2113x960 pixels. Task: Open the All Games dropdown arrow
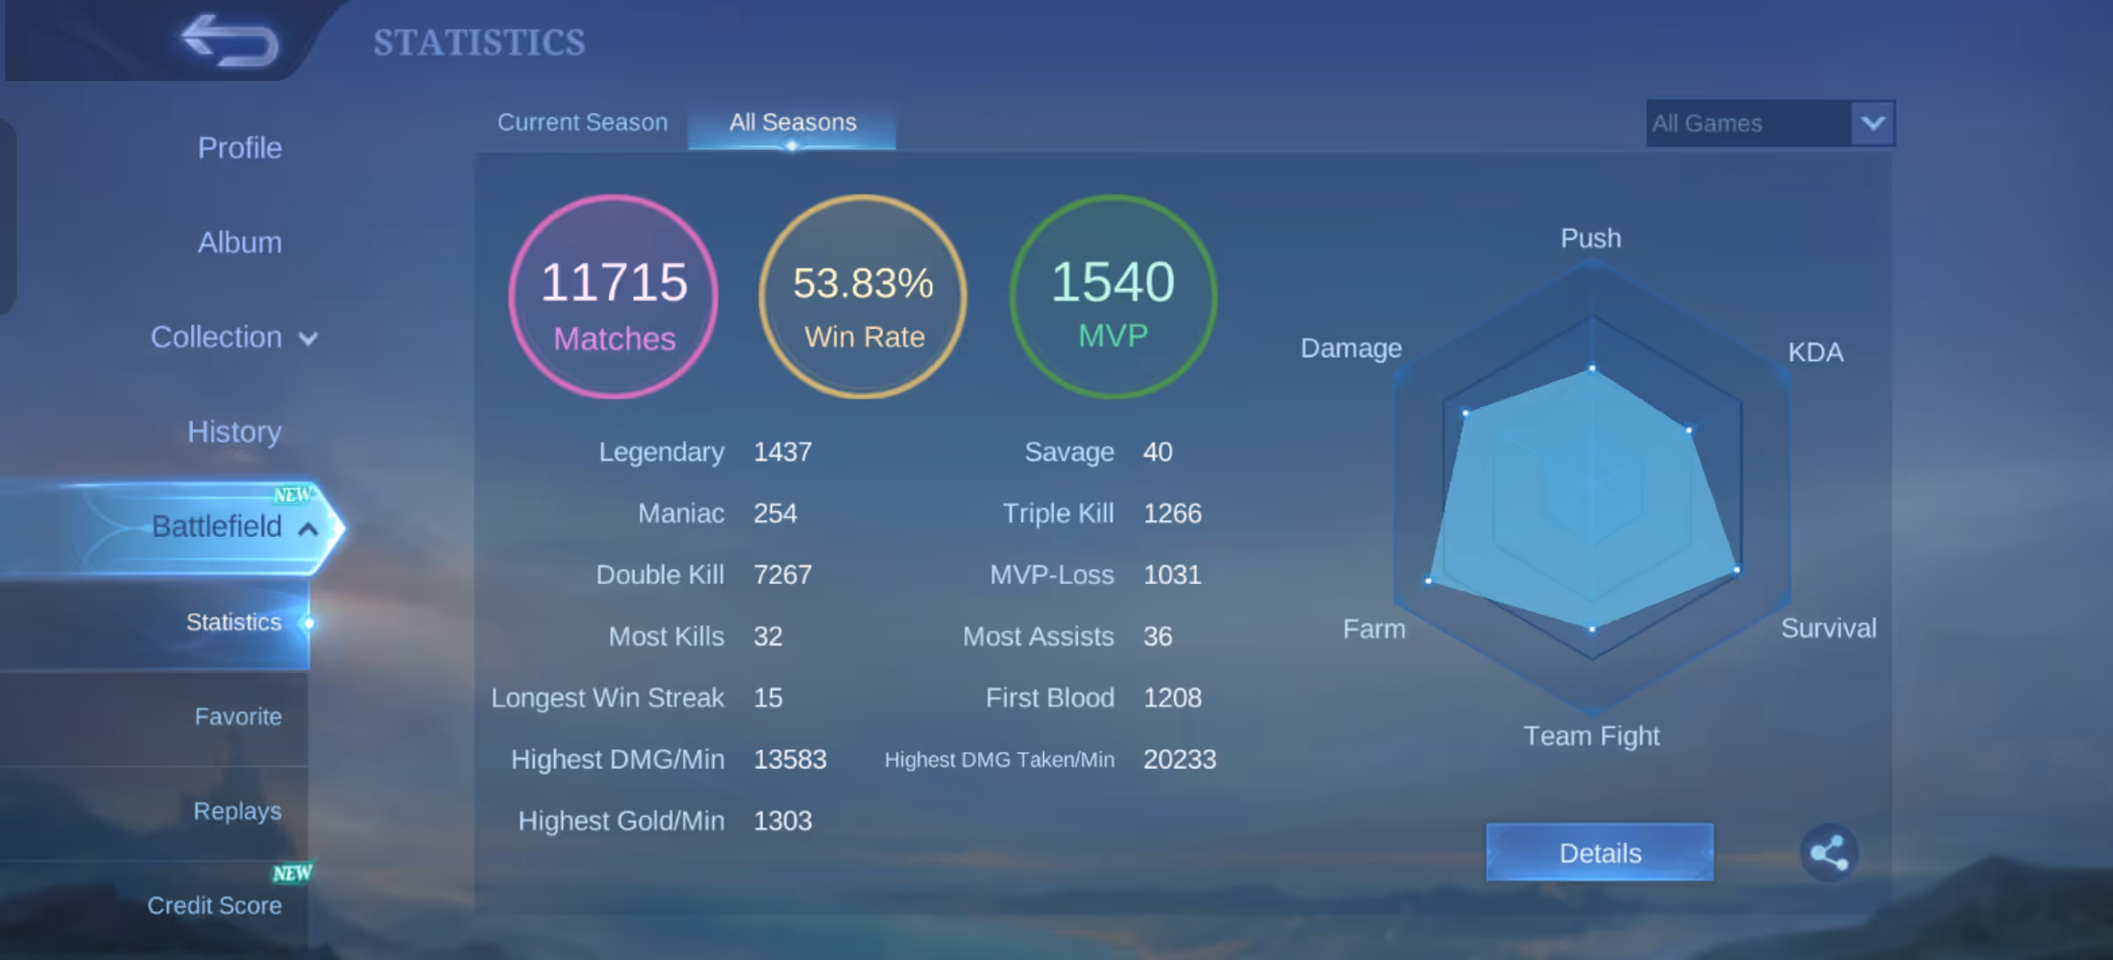point(1872,123)
